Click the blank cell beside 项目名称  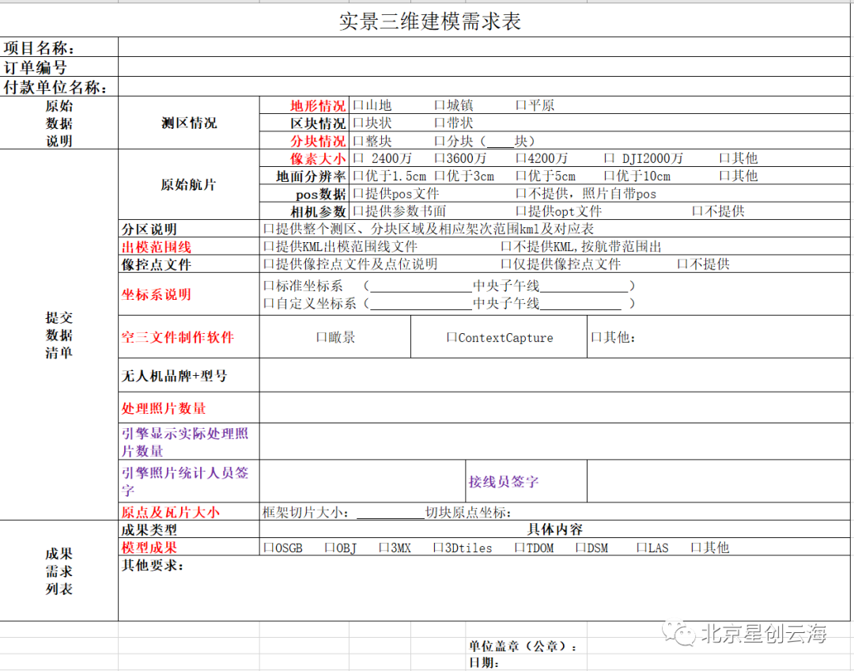click(x=484, y=47)
